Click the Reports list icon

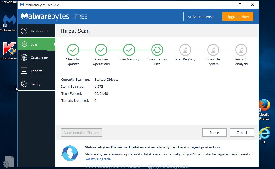(24, 71)
